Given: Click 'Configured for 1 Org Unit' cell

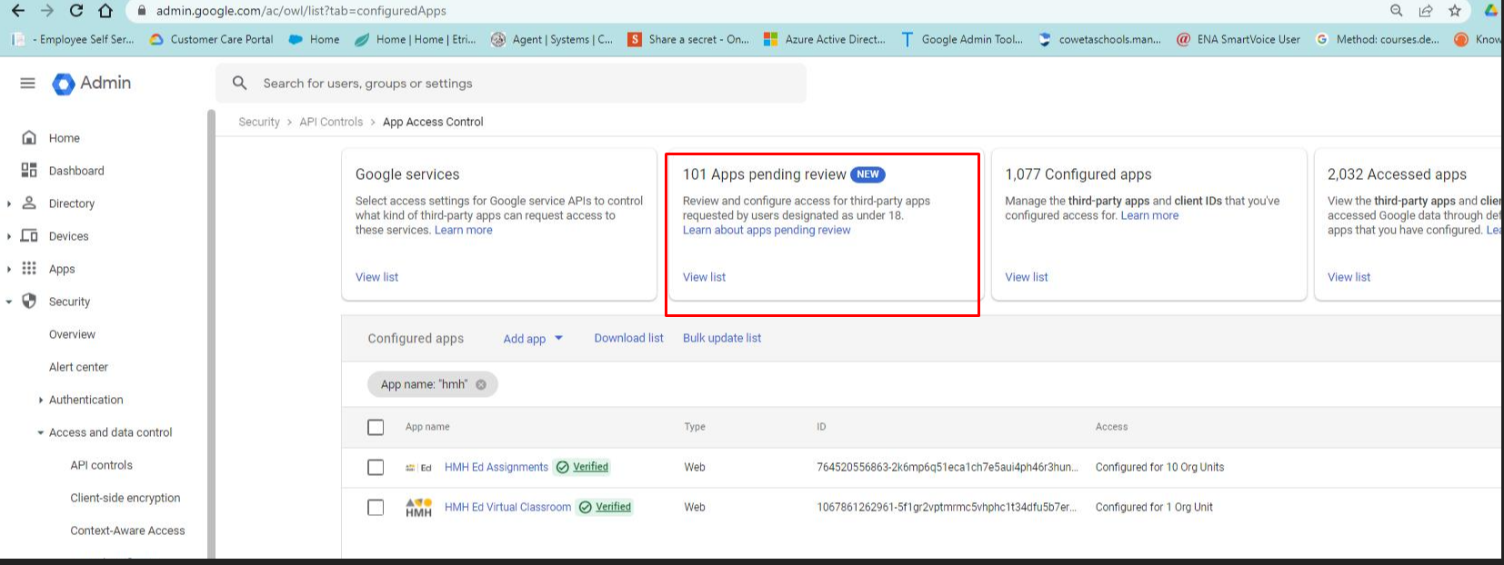Looking at the screenshot, I should click(x=1154, y=507).
